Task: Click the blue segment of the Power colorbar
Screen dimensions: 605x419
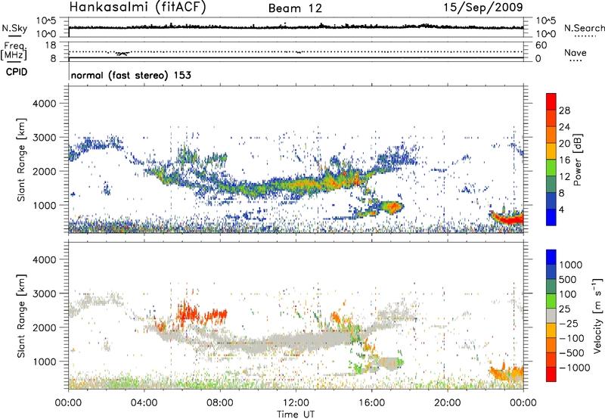Action: point(551,217)
